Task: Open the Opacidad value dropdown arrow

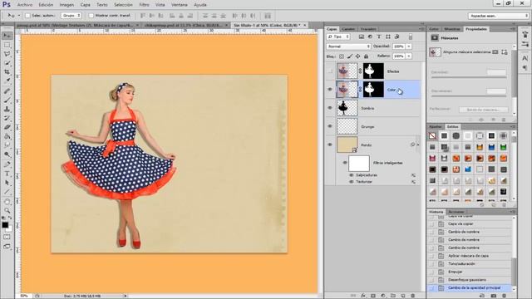Action: click(x=409, y=47)
